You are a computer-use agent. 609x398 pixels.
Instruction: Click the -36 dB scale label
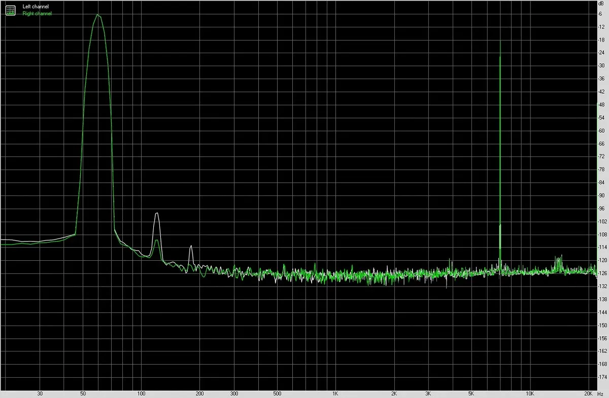(x=601, y=78)
